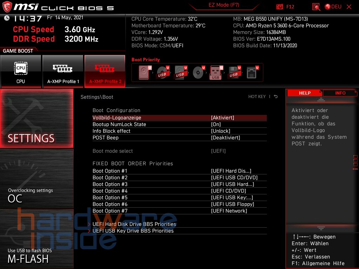Click the CPU Speed 3.60 GHz readout
This screenshot has width=359, height=269.
click(54, 29)
